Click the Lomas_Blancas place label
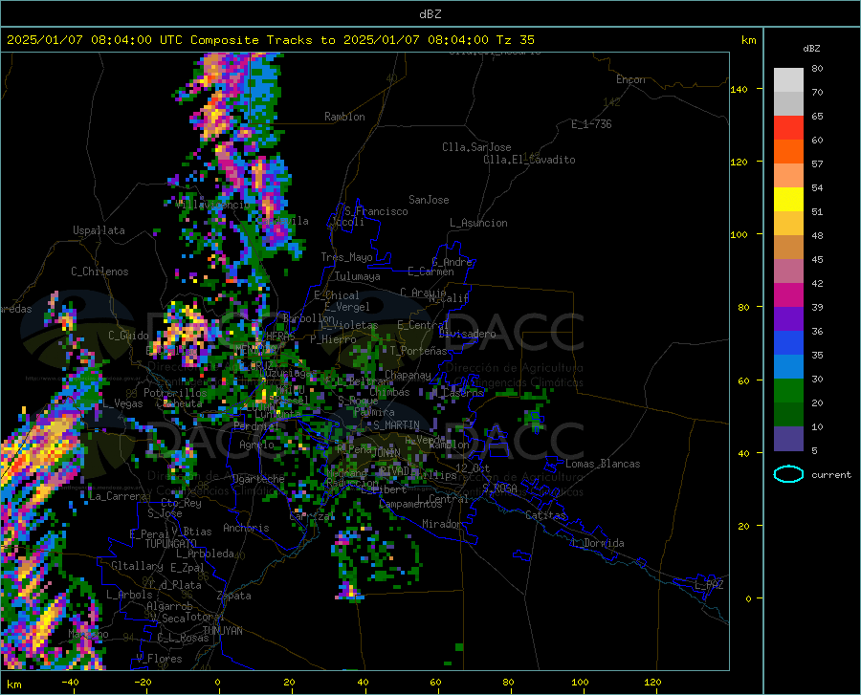861x695 pixels. [x=603, y=464]
